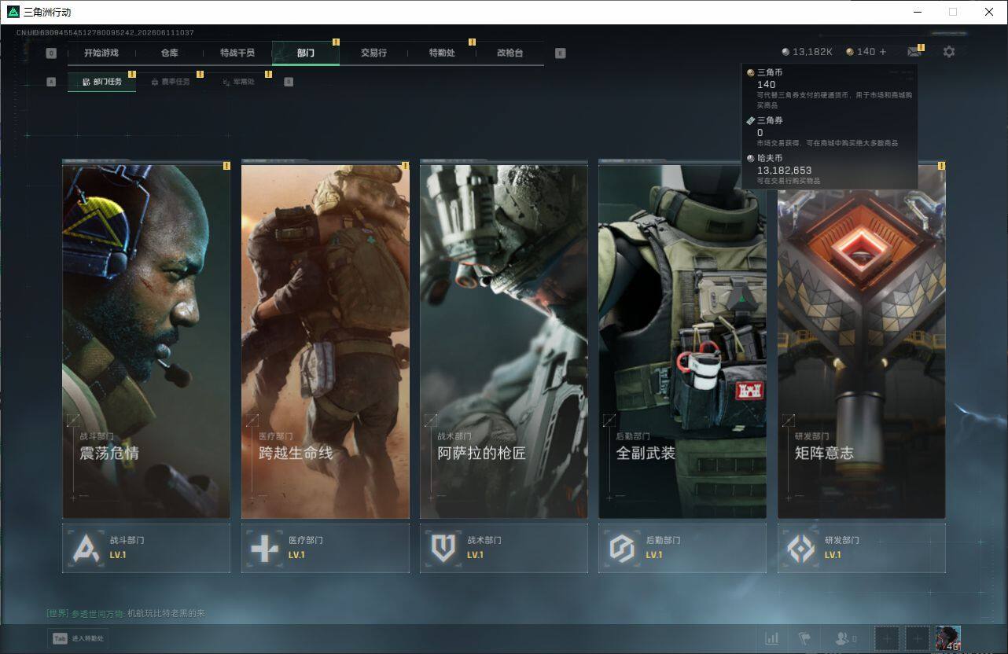Click the 后勤部门 LV.1 button

point(682,548)
